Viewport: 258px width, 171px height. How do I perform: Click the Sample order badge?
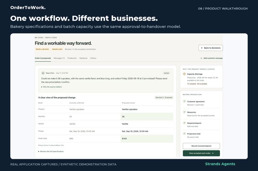57,49
